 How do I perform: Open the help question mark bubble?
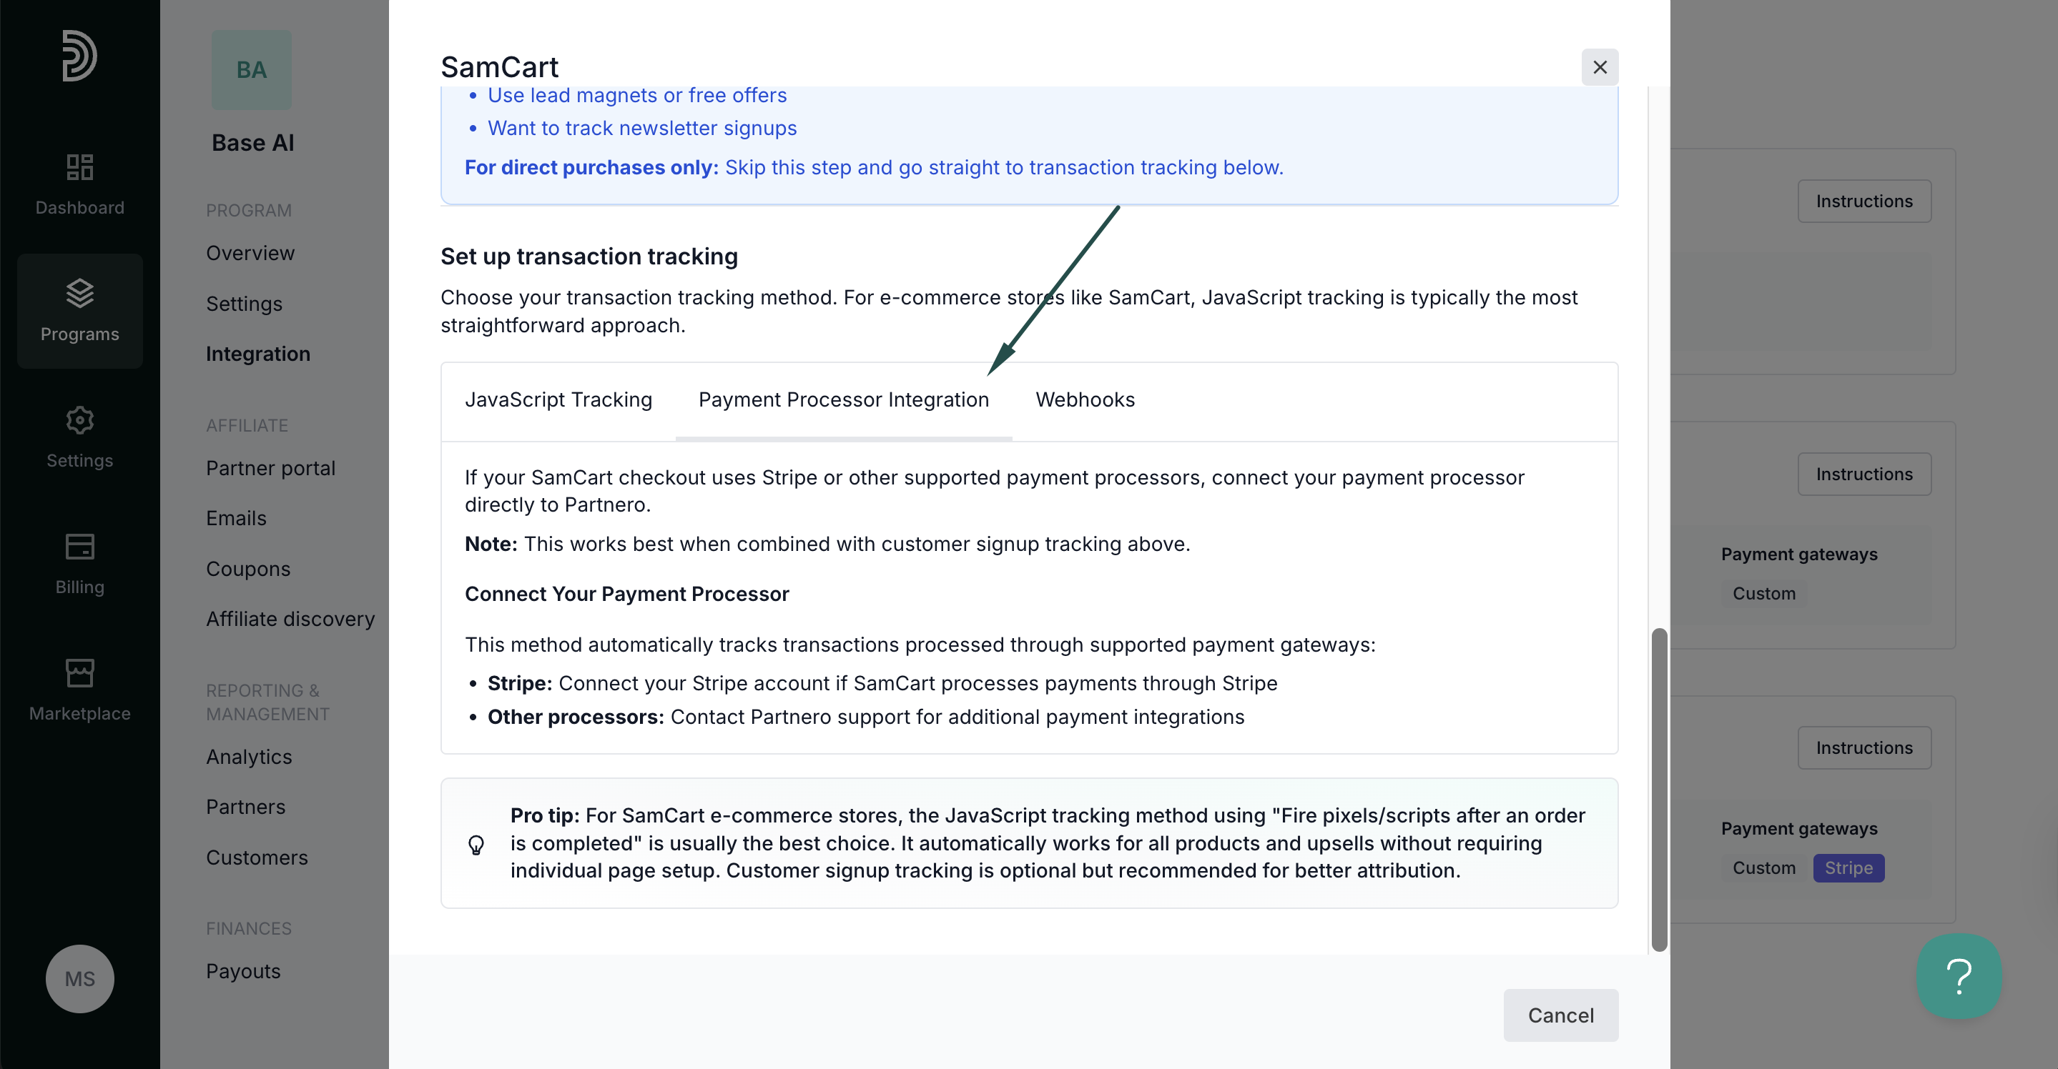pyautogui.click(x=1959, y=976)
